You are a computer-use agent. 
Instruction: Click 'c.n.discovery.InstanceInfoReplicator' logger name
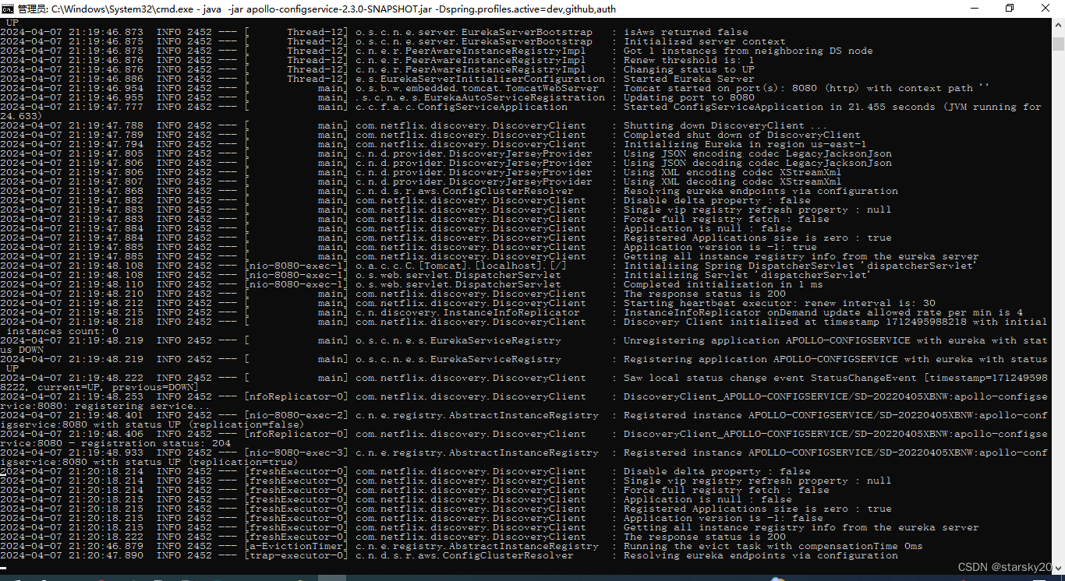pyautogui.click(x=468, y=312)
